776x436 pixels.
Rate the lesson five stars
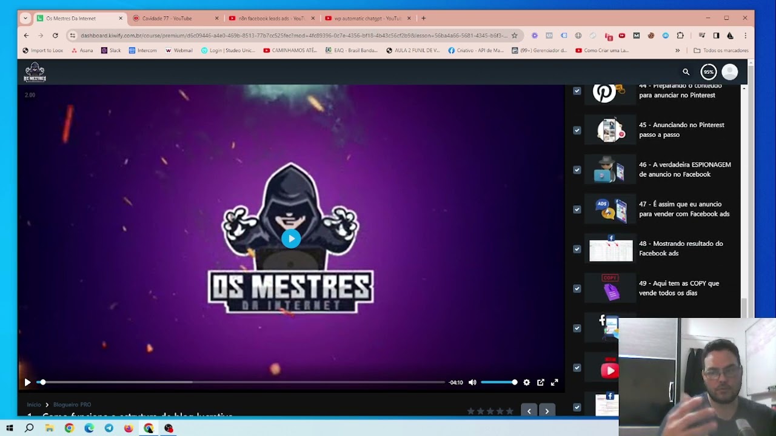coord(509,411)
